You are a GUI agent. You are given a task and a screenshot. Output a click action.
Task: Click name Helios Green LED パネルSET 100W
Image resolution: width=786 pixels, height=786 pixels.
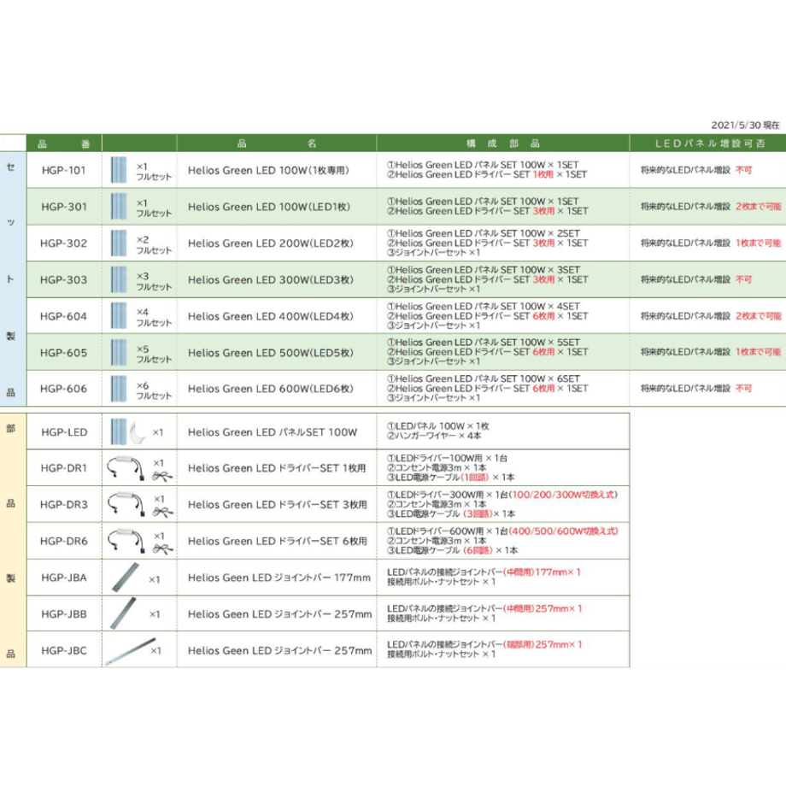tap(273, 432)
